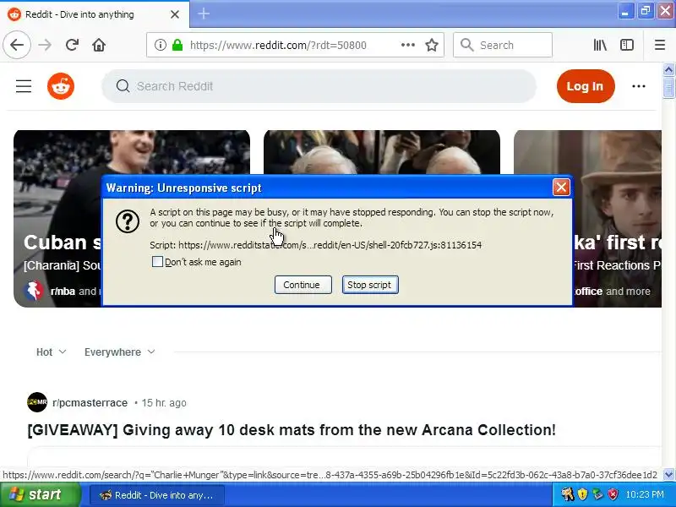Click the green padlock security icon
This screenshot has height=507, width=676.
(x=177, y=45)
